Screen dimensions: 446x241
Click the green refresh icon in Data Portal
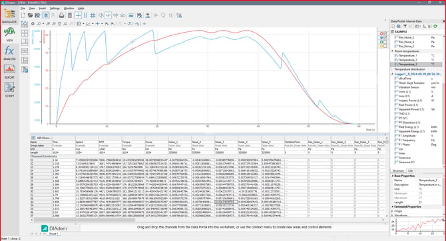pos(435,26)
